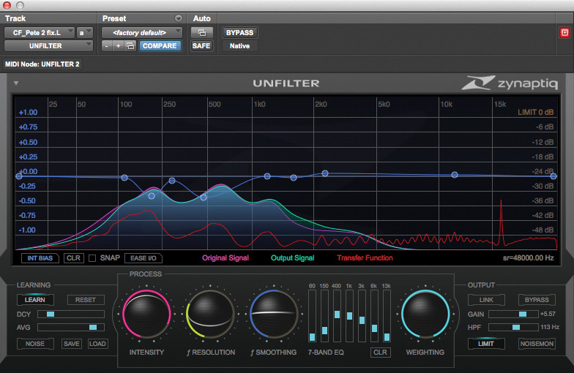Open the plug-in automation enable dialog icon

tap(200, 33)
